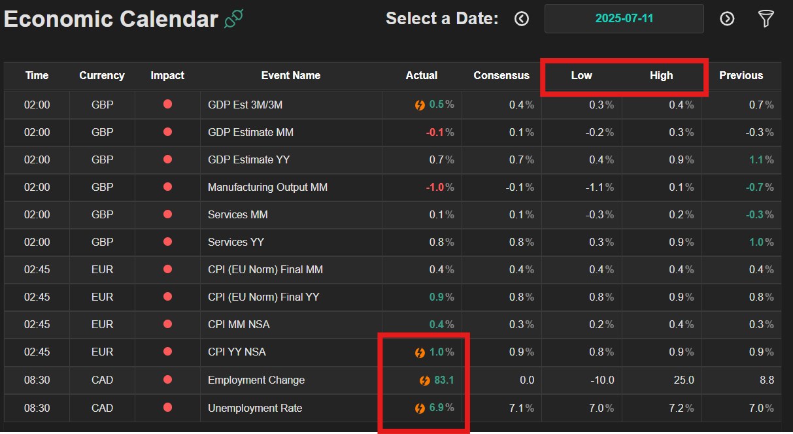Click the Previous column header
The width and height of the screenshot is (793, 434).
pyautogui.click(x=741, y=76)
